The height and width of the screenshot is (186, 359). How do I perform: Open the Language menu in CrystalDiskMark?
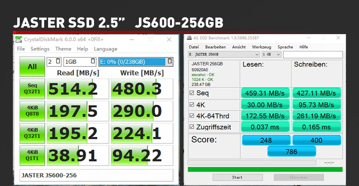pyautogui.click(x=106, y=49)
